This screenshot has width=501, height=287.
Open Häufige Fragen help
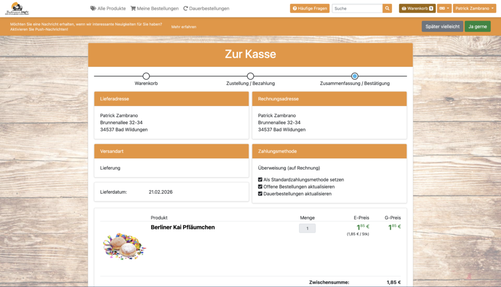click(310, 8)
